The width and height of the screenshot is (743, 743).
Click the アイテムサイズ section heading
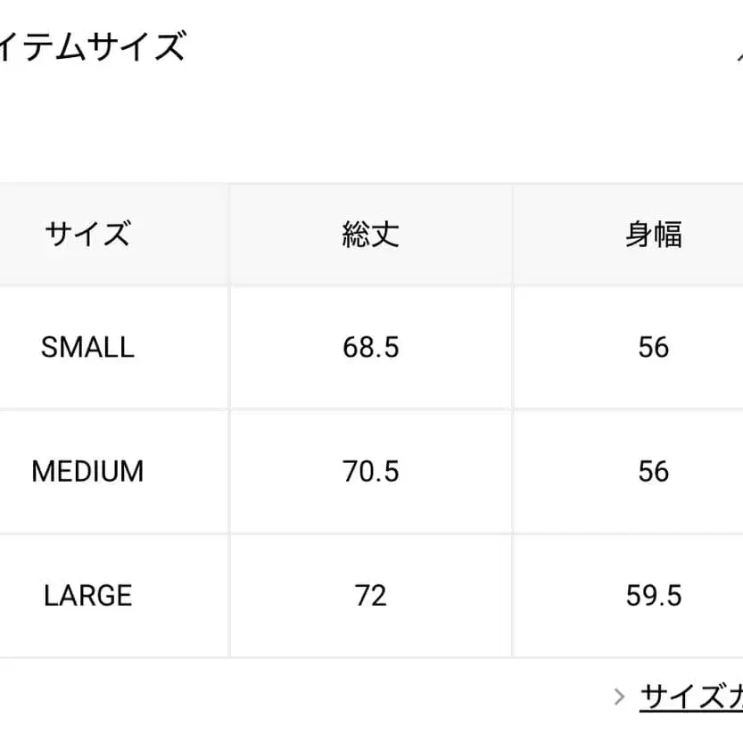coord(93,46)
